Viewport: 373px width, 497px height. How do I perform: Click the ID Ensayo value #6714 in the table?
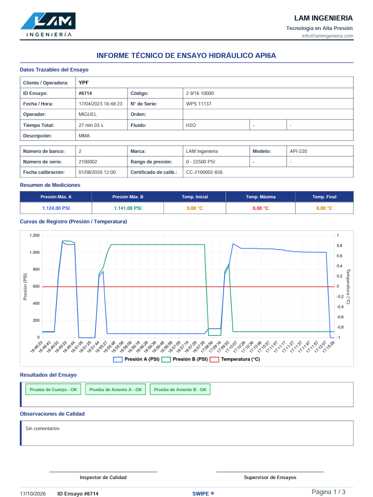tap(85, 93)
